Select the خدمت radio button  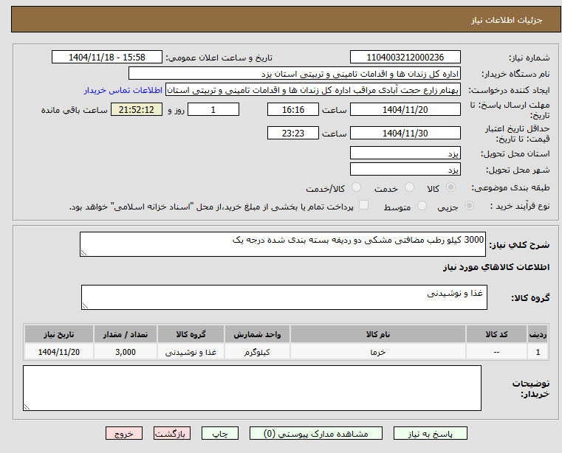tap(409, 187)
